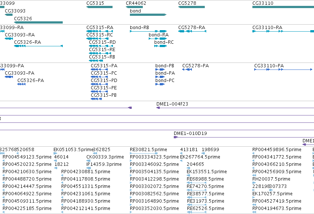Click protein CG5315-PE
The width and height of the screenshot is (314, 214).
[x=104, y=88]
